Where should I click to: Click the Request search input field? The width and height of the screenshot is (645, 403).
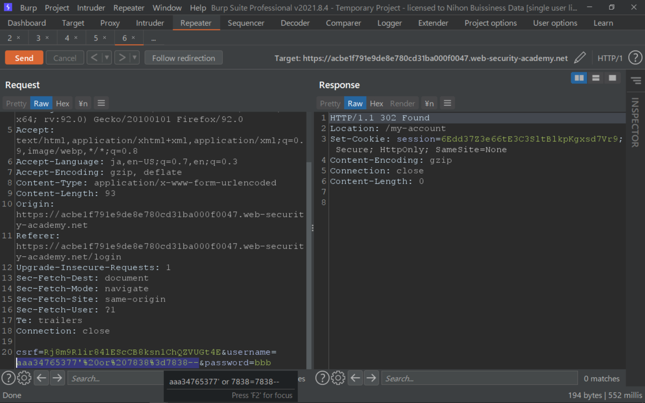[x=116, y=378]
